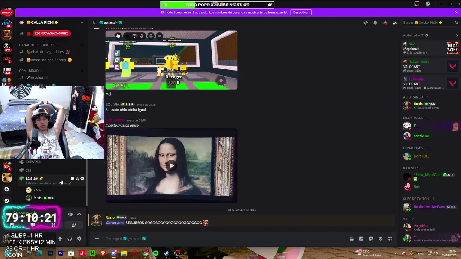Open Rusio's profile from message header
This screenshot has width=461, height=259.
pyautogui.click(x=110, y=217)
